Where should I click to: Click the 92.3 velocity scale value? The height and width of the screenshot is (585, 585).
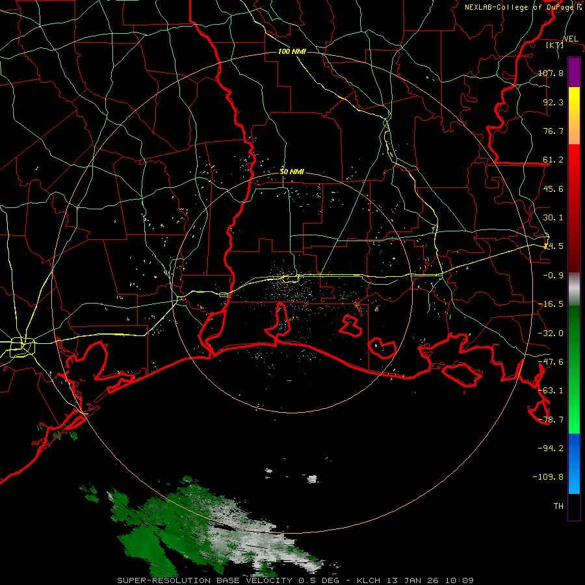click(553, 102)
